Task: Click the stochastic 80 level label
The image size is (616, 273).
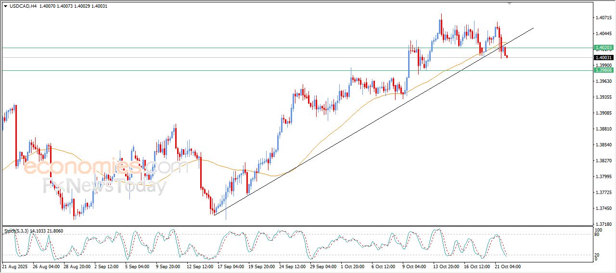Action: (596, 234)
